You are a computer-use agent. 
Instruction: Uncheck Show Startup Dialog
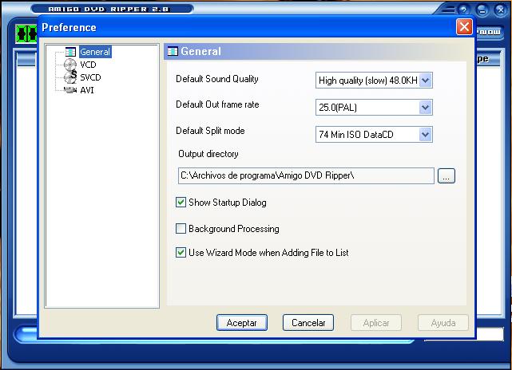(181, 203)
